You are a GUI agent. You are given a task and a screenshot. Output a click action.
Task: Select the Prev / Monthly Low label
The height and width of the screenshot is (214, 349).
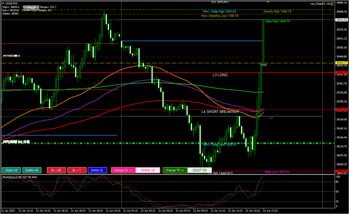tap(219, 16)
